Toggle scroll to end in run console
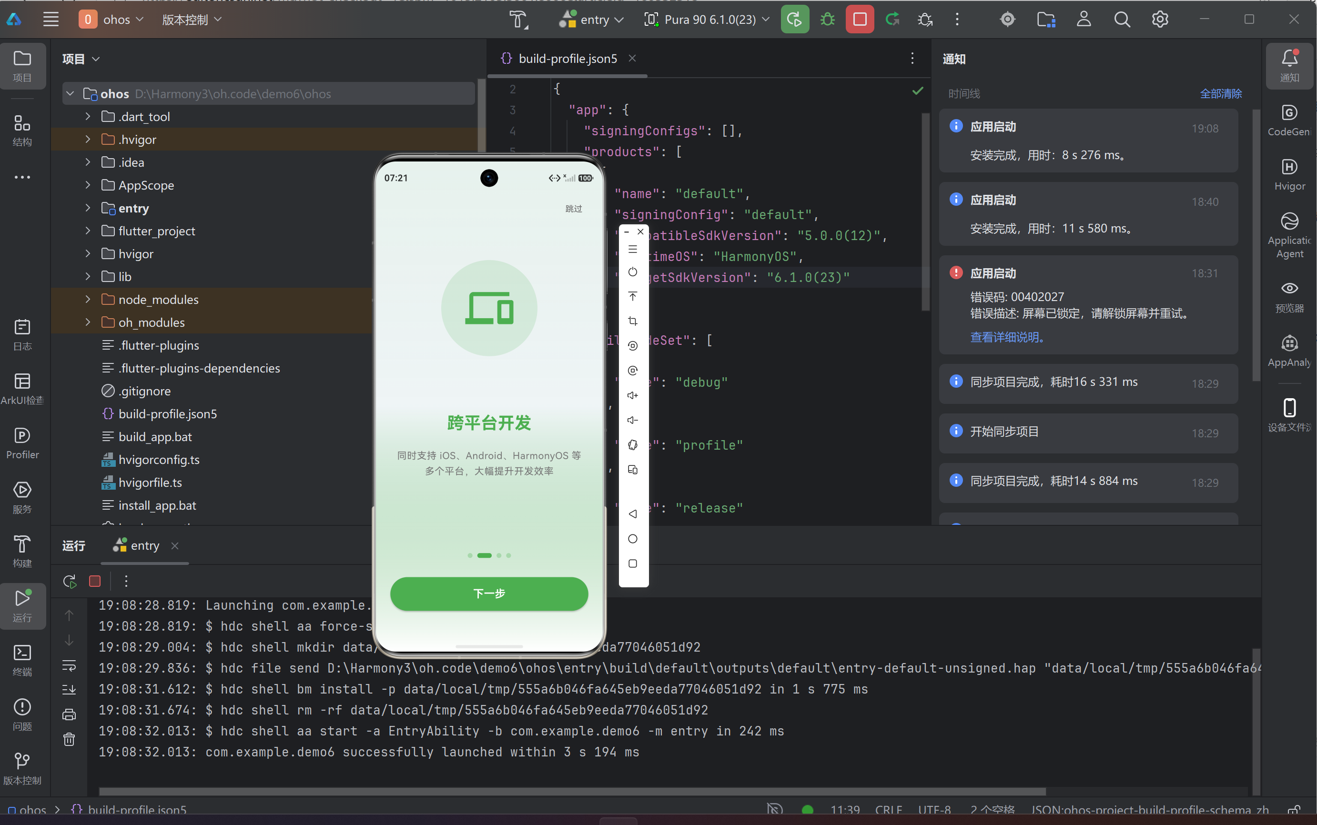This screenshot has width=1317, height=825. click(x=69, y=690)
